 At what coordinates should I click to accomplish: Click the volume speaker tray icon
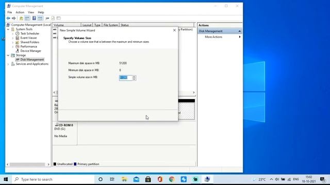277,179
